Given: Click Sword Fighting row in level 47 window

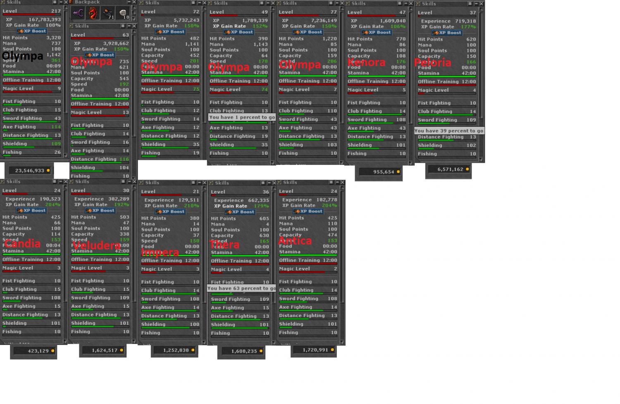Looking at the screenshot, I should tap(377, 120).
